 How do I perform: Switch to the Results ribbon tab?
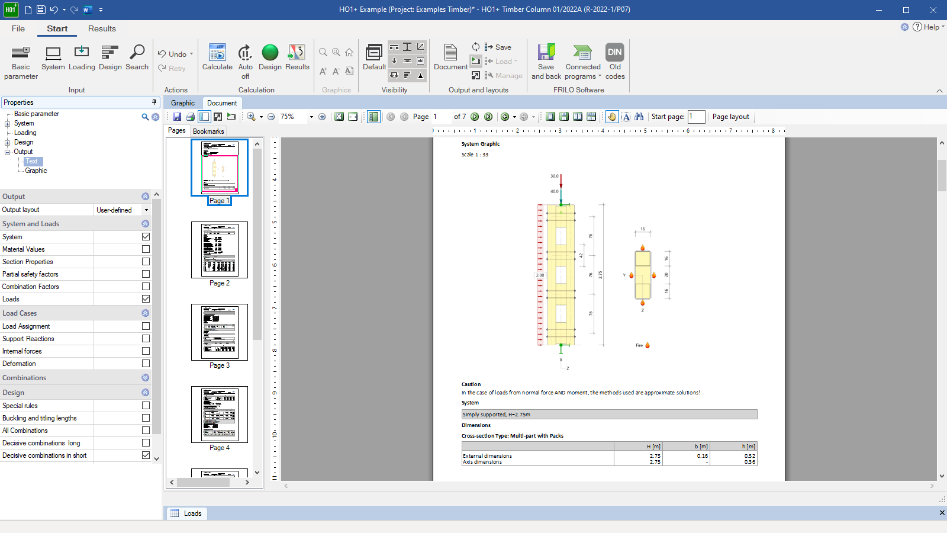(x=102, y=28)
